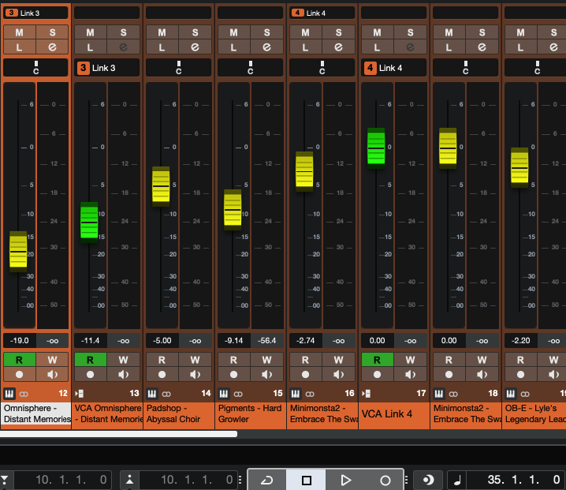
Task: Disable Read automation on VCA Link 4
Action: (377, 360)
